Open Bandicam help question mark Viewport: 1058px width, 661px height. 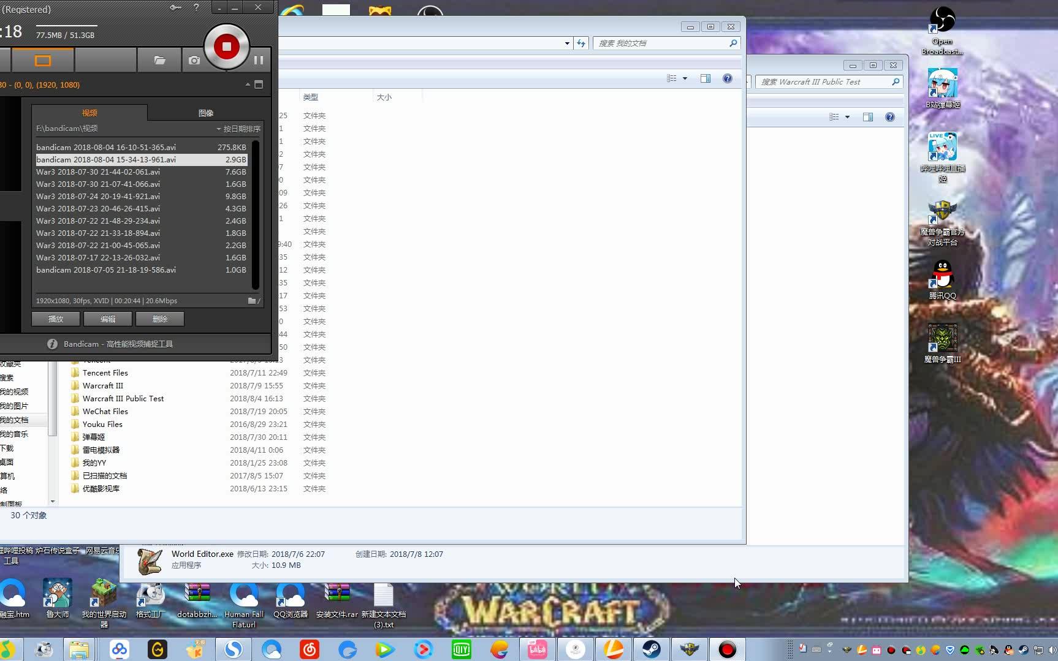click(196, 7)
